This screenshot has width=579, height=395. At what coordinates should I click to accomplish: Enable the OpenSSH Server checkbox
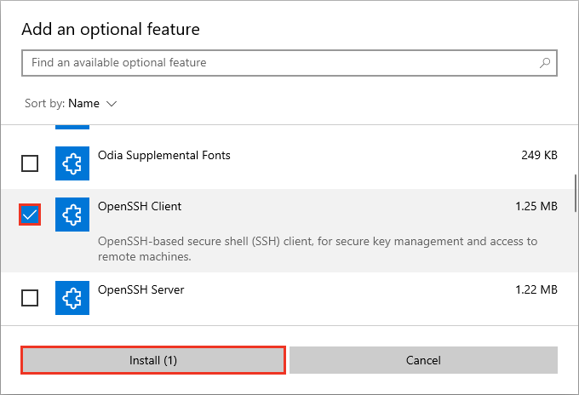pyautogui.click(x=30, y=298)
